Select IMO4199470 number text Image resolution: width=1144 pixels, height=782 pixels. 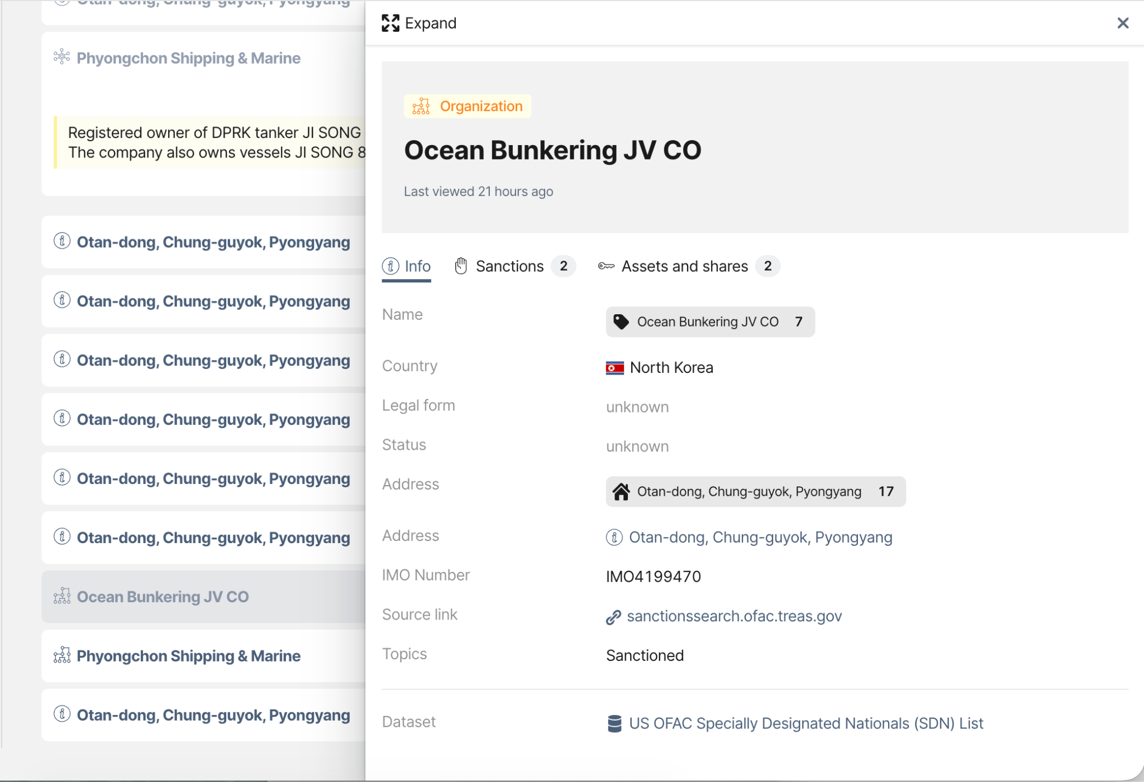coord(654,577)
